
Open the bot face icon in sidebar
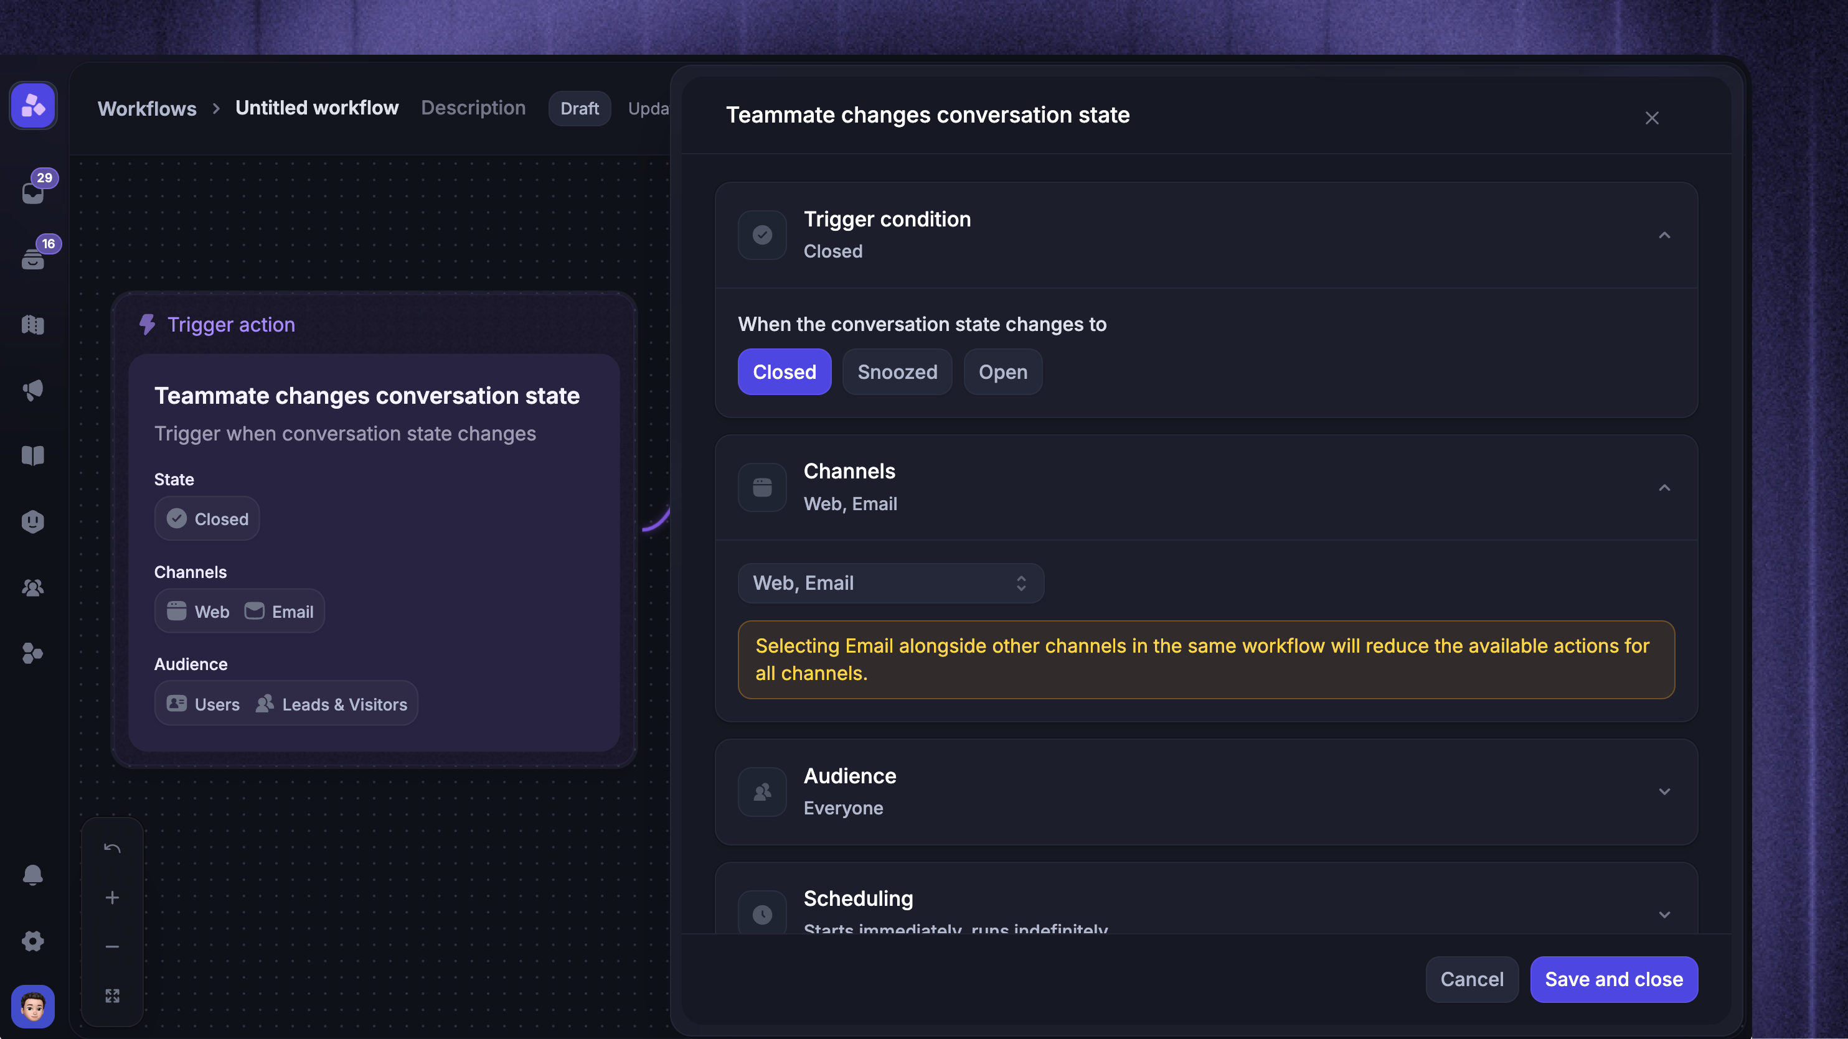click(33, 522)
